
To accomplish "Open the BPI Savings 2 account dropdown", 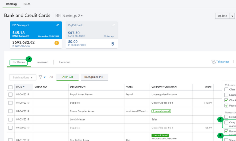I will tap(69, 16).
